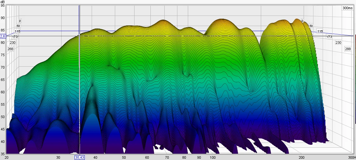Click the 200 Hz tick on frequency axis
Screen dimensions: 356x160
[x=301, y=157]
